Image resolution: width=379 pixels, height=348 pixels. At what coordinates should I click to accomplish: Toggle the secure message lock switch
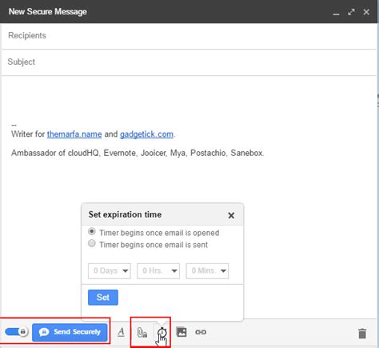pos(17,332)
